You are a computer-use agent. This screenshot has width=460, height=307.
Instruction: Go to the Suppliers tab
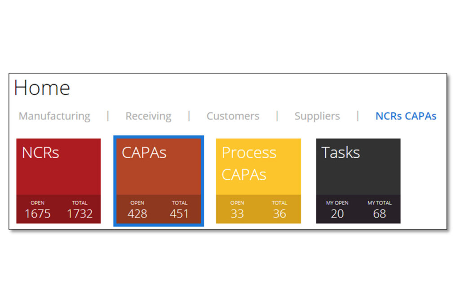pos(317,116)
